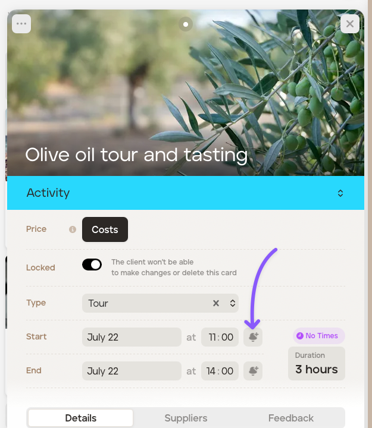
Task: Switch to the Suppliers tab
Action: point(186,418)
